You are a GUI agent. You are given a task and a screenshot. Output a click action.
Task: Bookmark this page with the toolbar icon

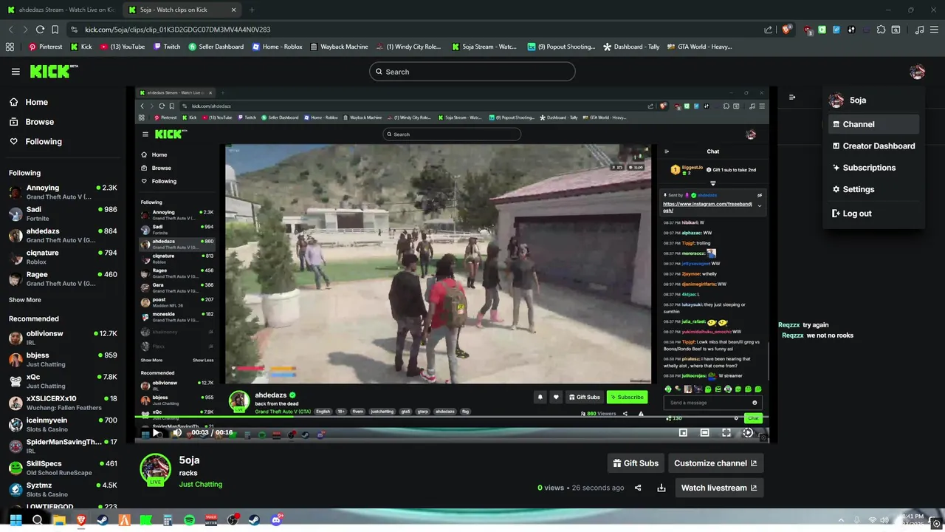55,30
